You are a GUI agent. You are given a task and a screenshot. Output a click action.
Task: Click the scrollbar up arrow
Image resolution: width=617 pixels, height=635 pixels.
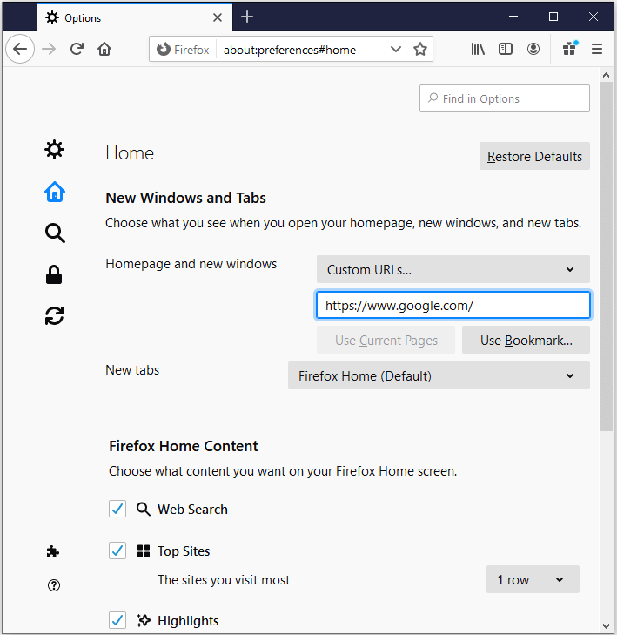coord(606,75)
